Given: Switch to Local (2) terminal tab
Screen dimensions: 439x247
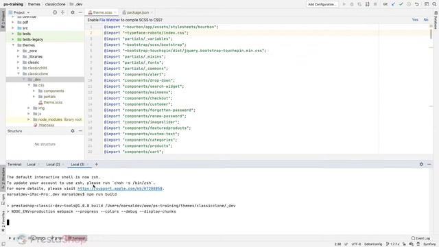Looking at the screenshot, I should (53, 165).
